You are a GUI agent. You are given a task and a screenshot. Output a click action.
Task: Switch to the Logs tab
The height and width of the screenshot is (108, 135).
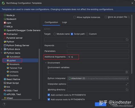[64, 22]
